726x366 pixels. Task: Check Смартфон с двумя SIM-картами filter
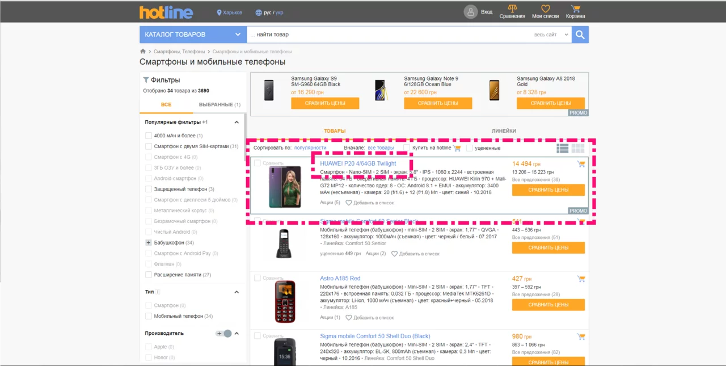point(149,146)
